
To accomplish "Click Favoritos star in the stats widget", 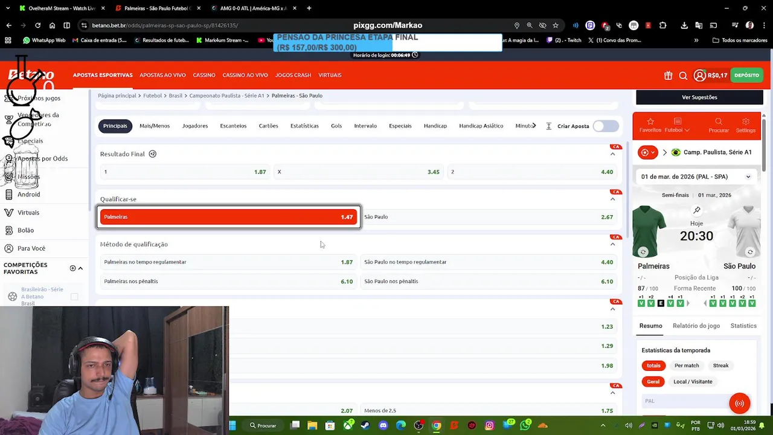I will (x=650, y=125).
